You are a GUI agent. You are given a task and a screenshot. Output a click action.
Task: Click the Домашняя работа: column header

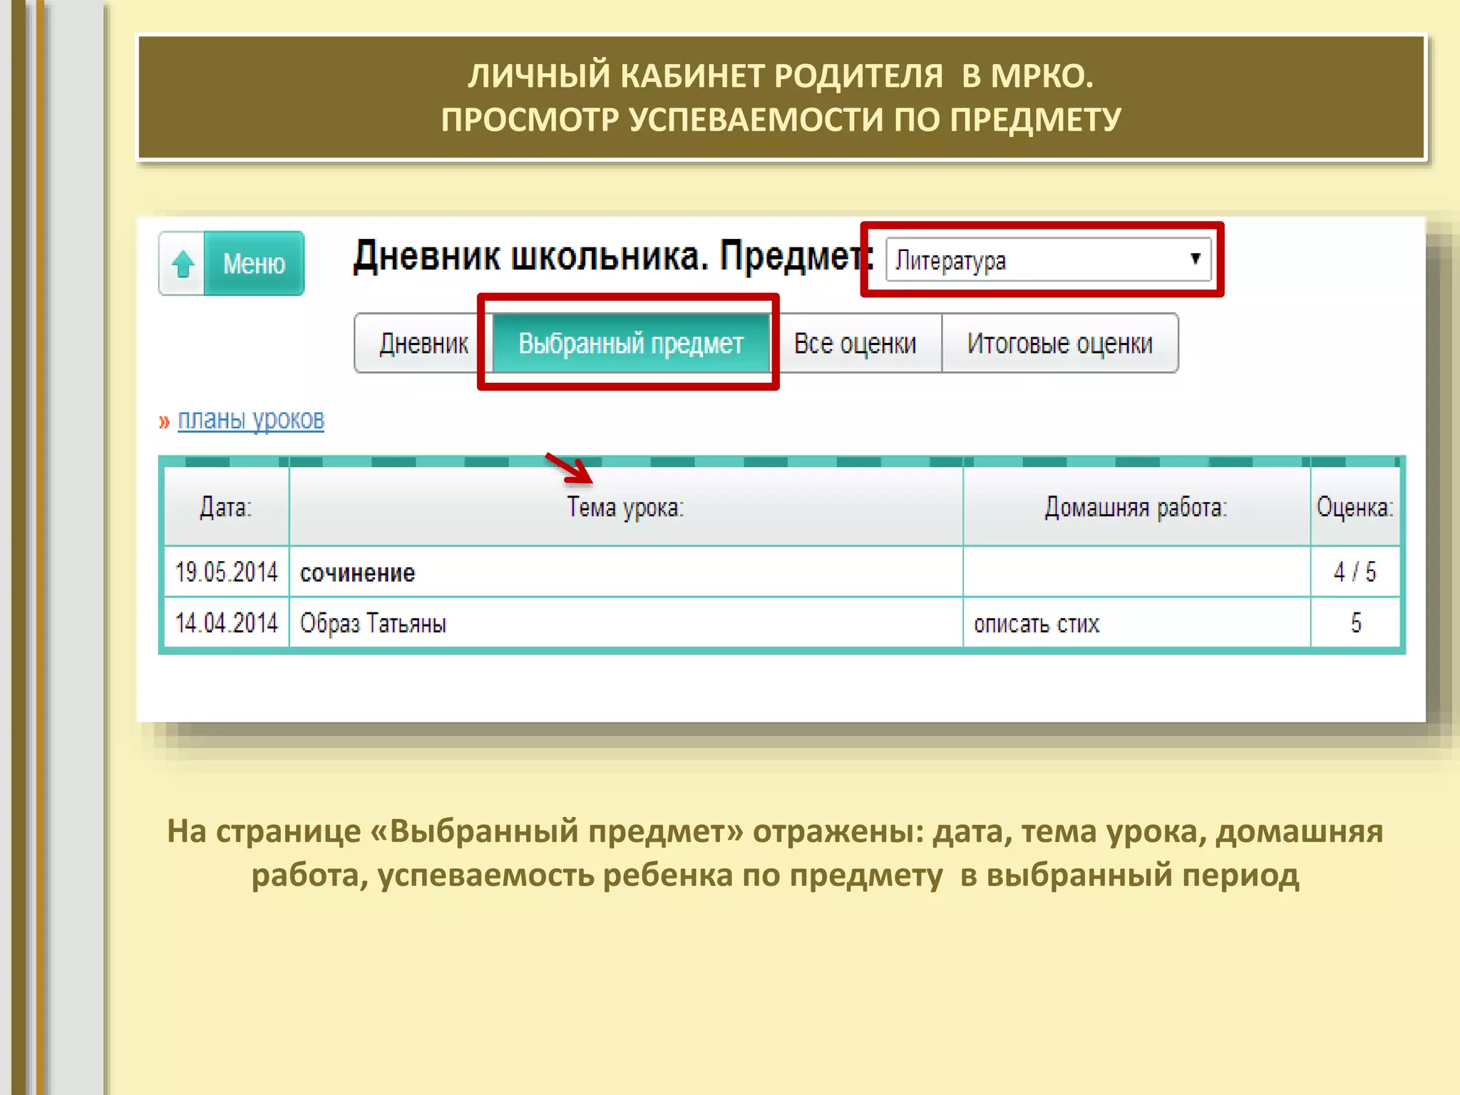click(x=1136, y=507)
